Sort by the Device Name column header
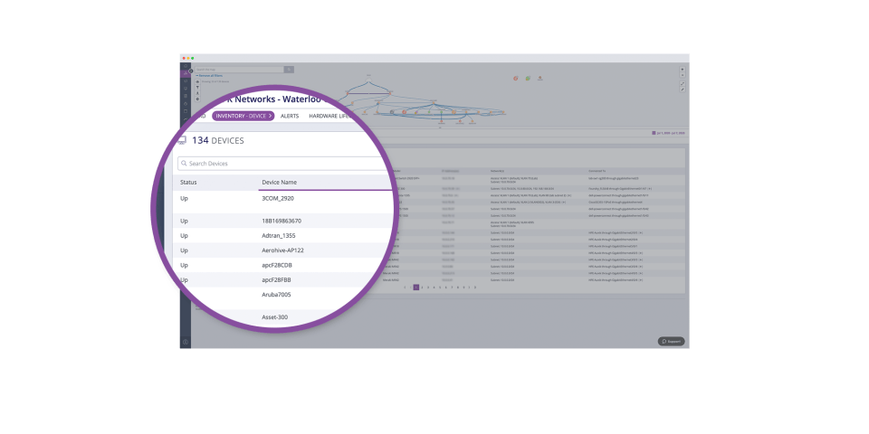The height and width of the screenshot is (434, 869). click(280, 182)
